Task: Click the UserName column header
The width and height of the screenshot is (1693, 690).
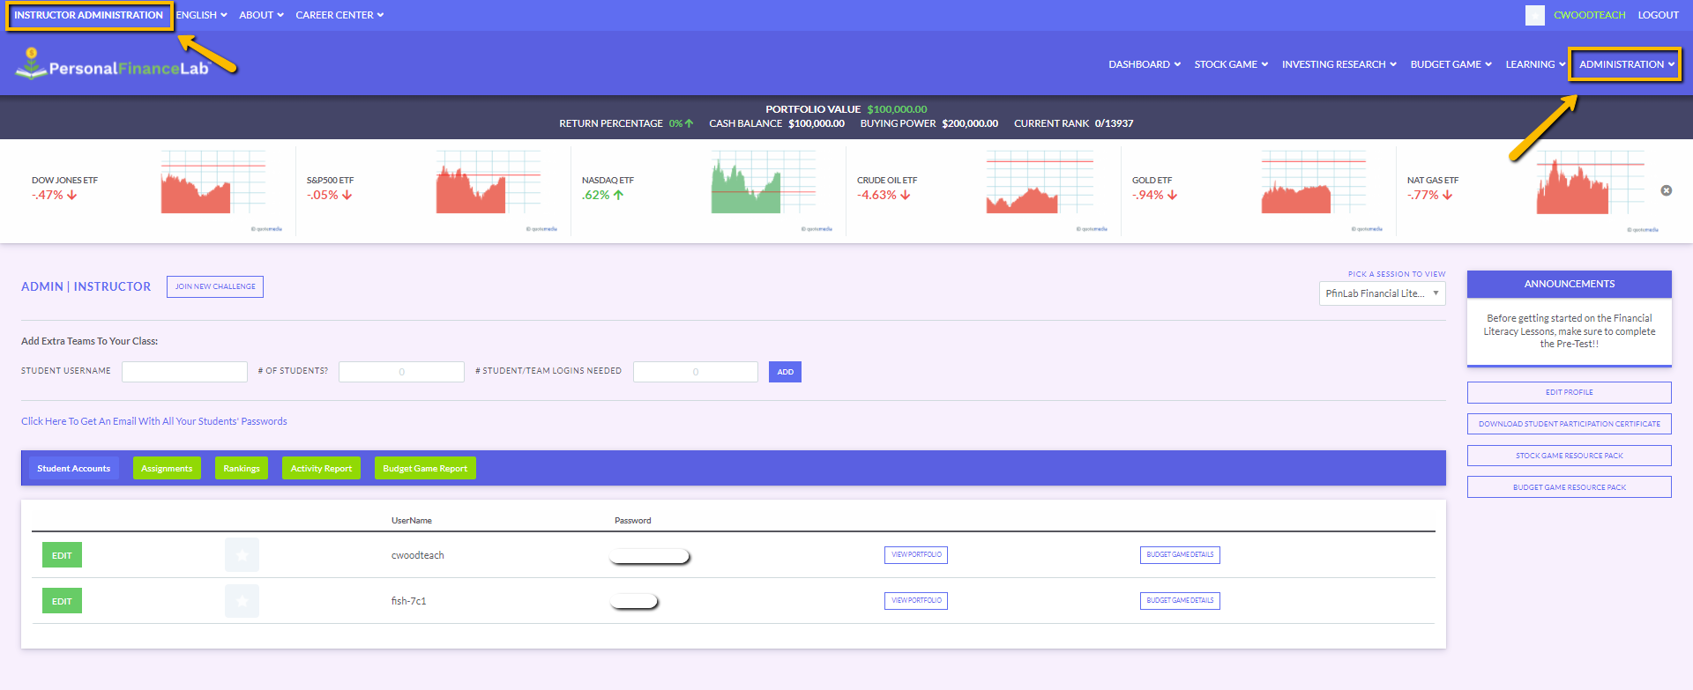Action: [x=412, y=521]
